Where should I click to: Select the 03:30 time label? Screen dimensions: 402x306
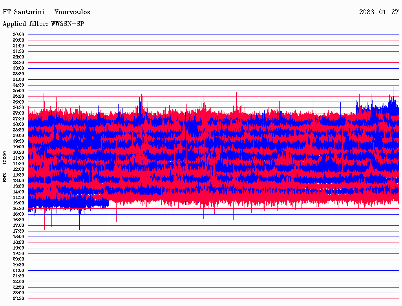pyautogui.click(x=18, y=74)
